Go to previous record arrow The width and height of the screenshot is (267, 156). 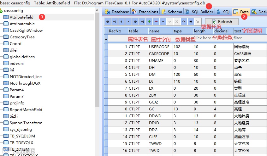121,22
